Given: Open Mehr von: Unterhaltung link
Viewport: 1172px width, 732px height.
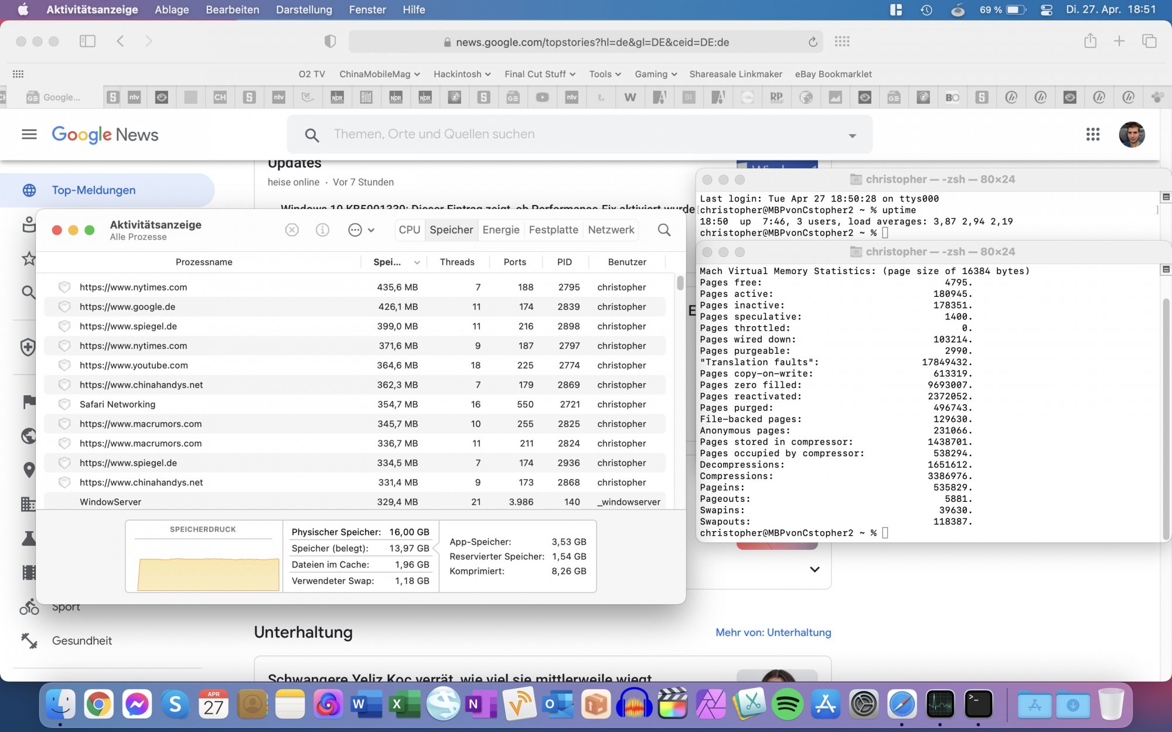Looking at the screenshot, I should [773, 632].
